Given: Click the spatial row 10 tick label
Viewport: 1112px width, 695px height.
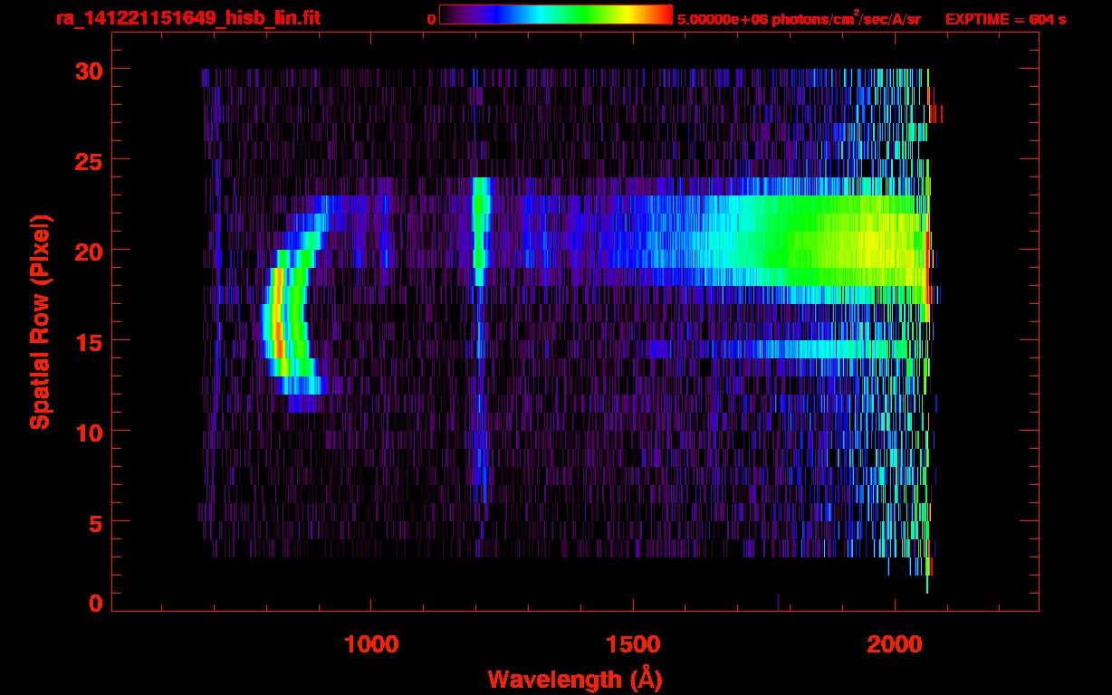Looking at the screenshot, I should coord(89,432).
